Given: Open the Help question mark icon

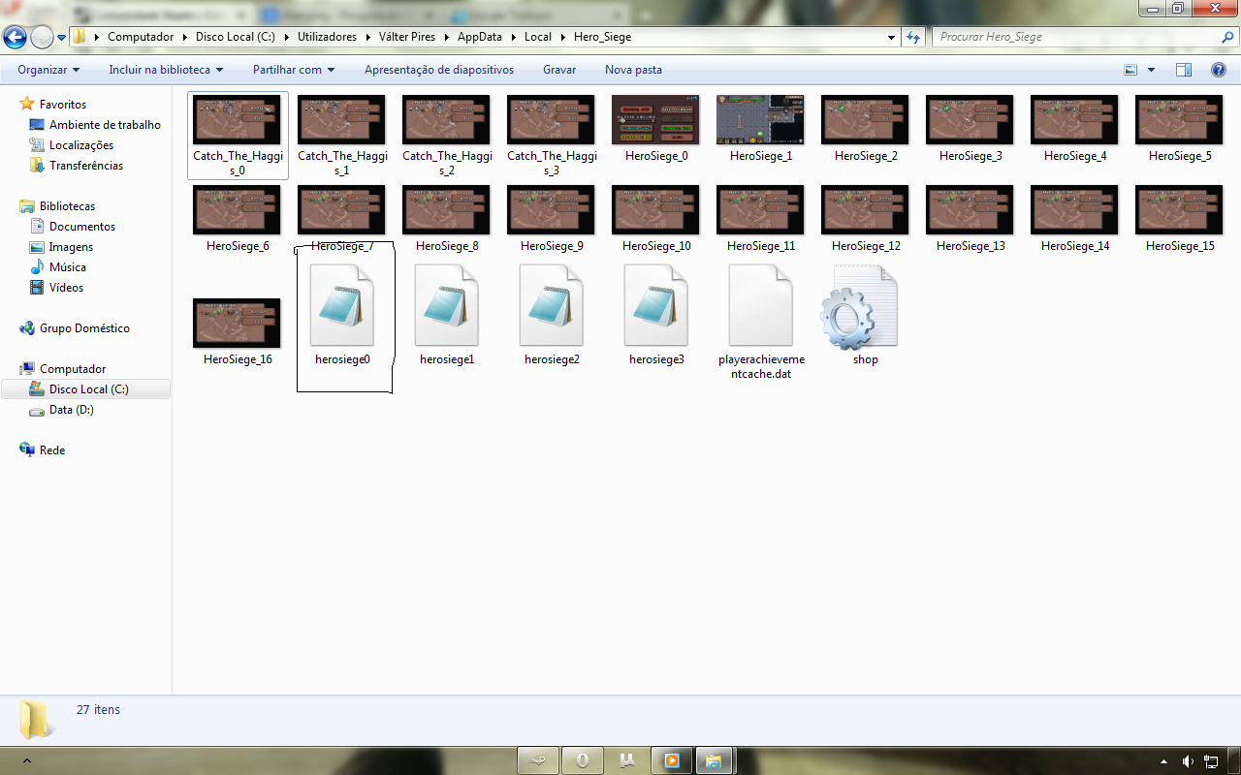Looking at the screenshot, I should coord(1218,70).
